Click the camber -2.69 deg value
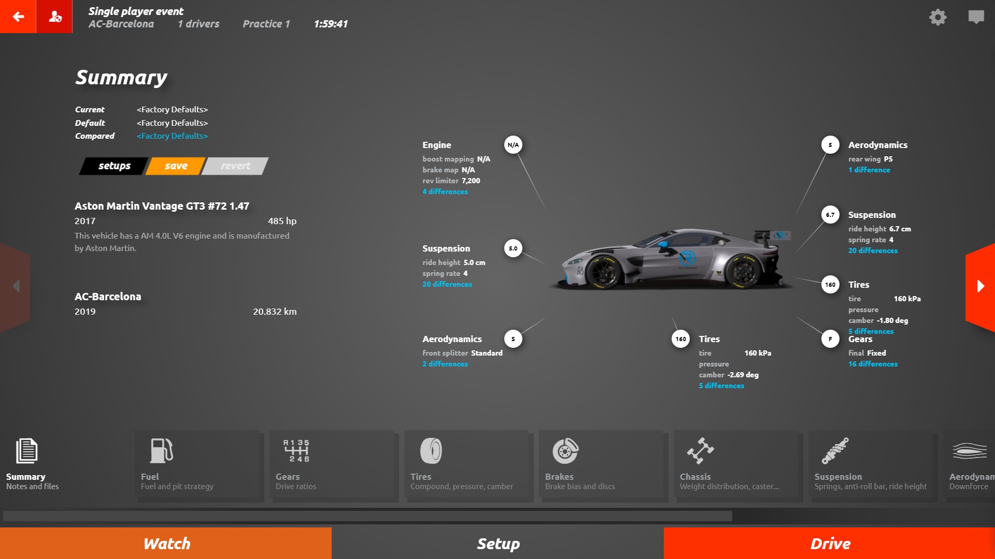 (743, 375)
